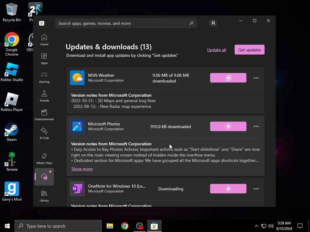Select the Google Chrome desktop shortcut
This screenshot has height=232, width=310.
click(12, 44)
